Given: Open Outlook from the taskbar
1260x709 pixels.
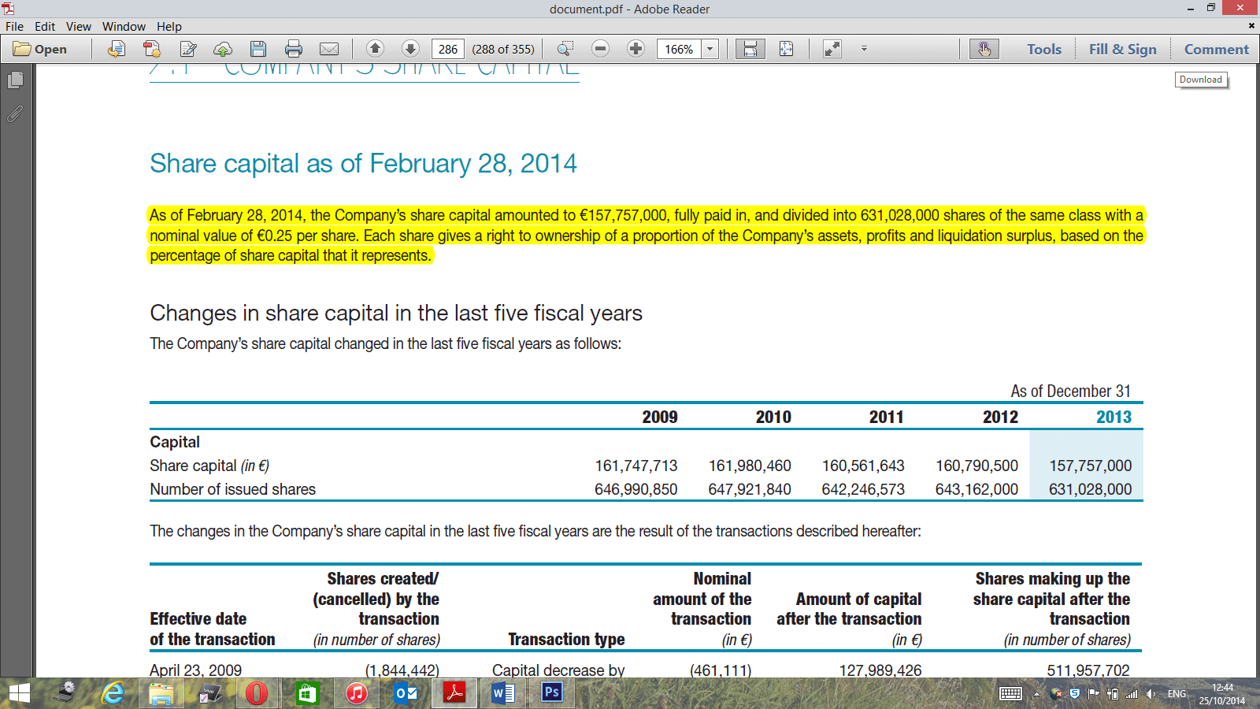Looking at the screenshot, I should [406, 693].
